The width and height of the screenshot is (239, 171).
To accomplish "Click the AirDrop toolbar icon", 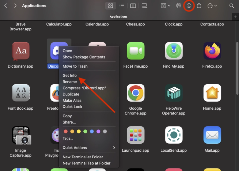I will pos(179,6).
